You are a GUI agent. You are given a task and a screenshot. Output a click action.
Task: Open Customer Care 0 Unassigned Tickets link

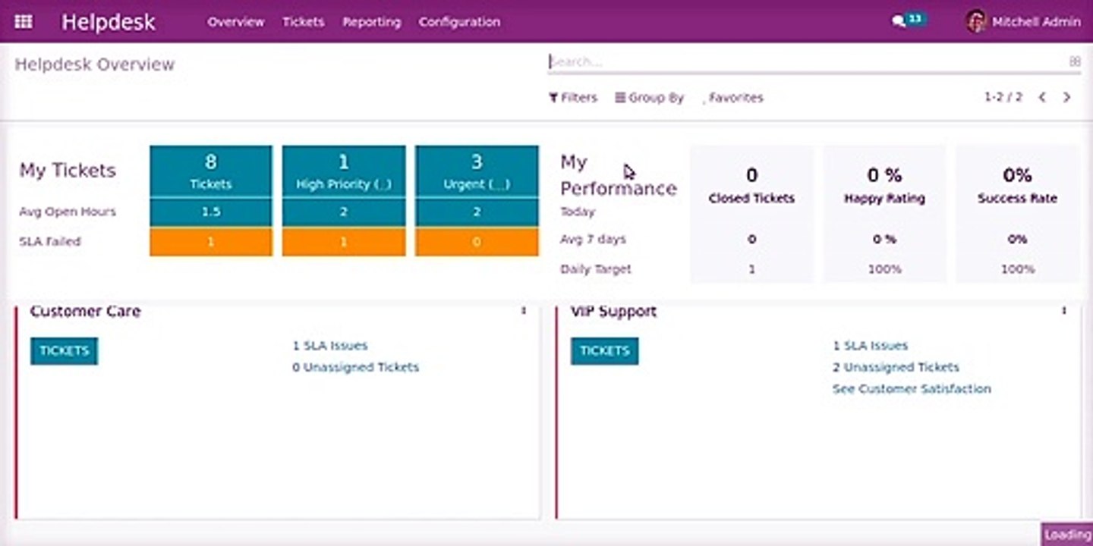(355, 368)
